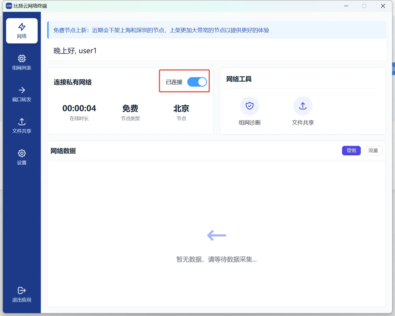Click the 北京 node label
This screenshot has height=316, width=395.
[181, 109]
